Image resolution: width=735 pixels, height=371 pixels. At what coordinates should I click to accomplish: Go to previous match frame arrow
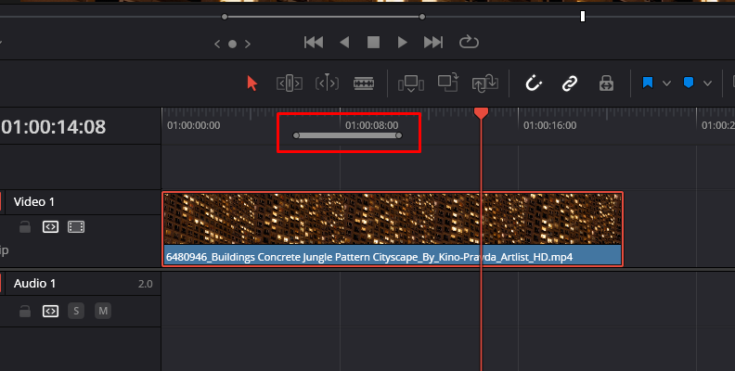point(217,44)
